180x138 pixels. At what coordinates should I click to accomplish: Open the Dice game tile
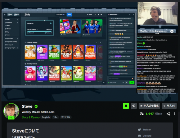[x=42, y=52]
